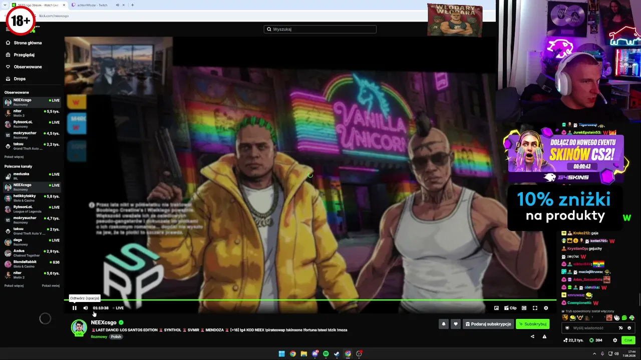Open chat settings gear
641x360 pixels.
[615, 340]
